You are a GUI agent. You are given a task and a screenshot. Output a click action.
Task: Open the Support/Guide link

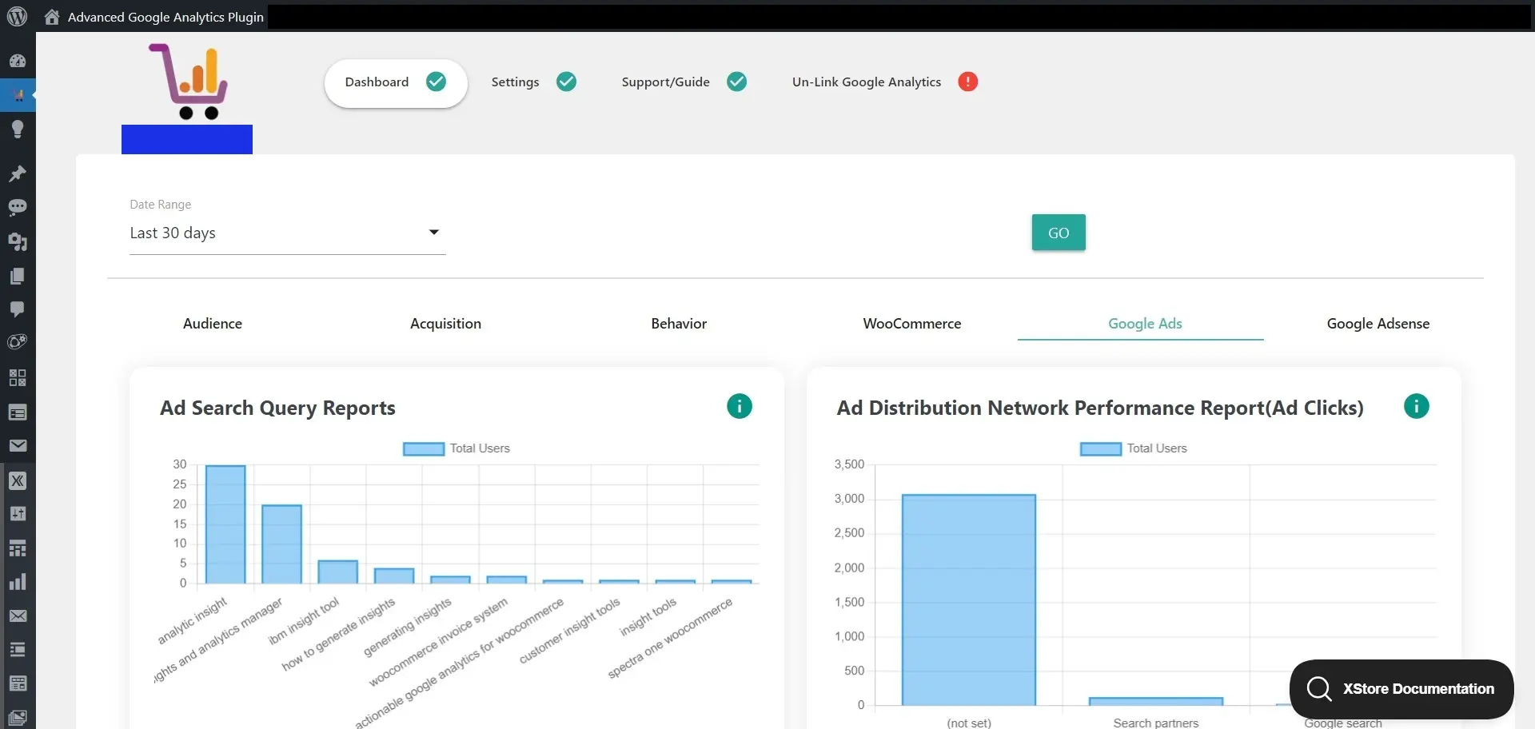666,82
